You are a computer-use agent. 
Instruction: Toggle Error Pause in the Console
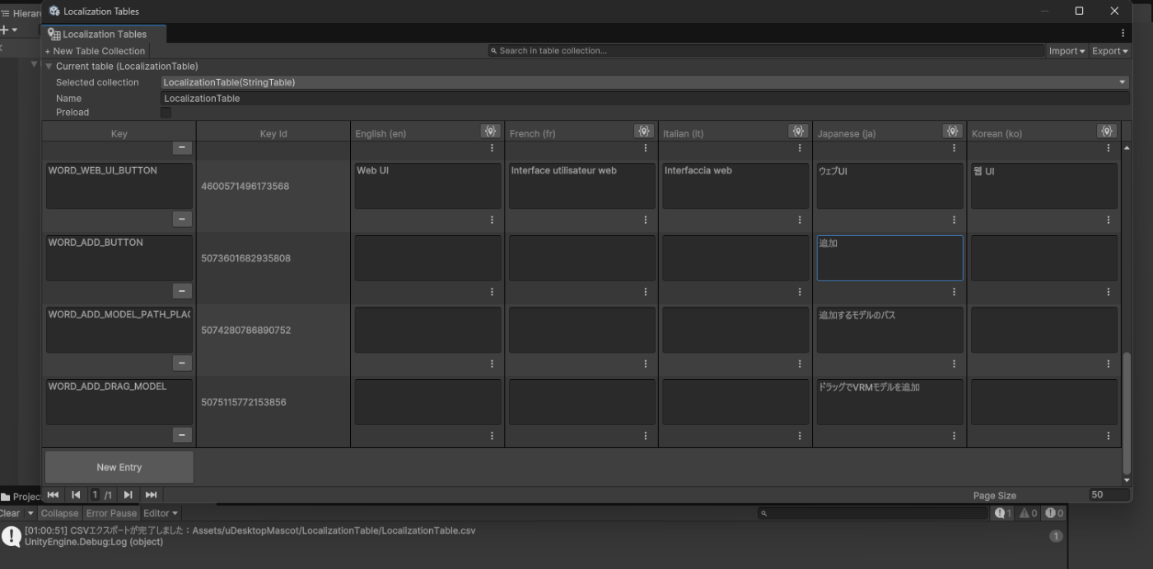pos(111,512)
